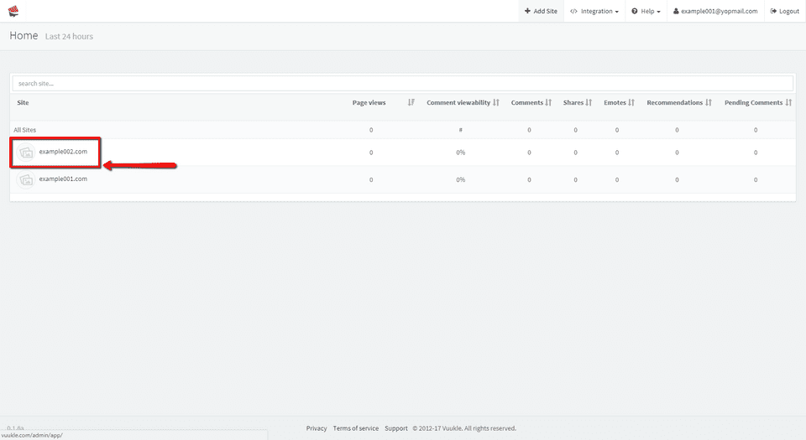Open the Integration dropdown menu

click(x=594, y=12)
